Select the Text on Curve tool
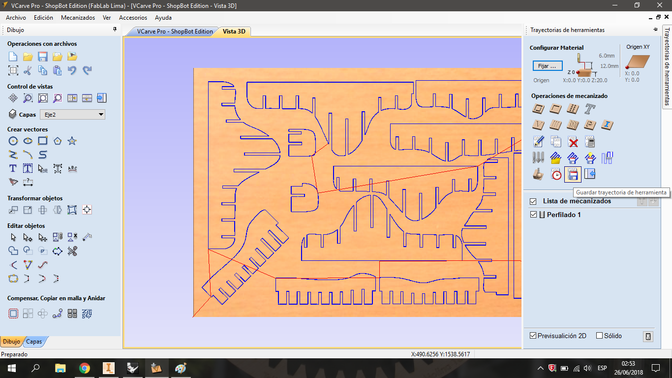The height and width of the screenshot is (378, 672). click(72, 168)
